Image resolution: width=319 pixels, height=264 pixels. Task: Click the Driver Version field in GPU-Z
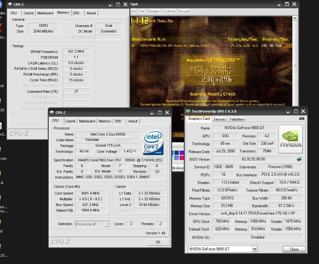pyautogui.click(x=258, y=213)
